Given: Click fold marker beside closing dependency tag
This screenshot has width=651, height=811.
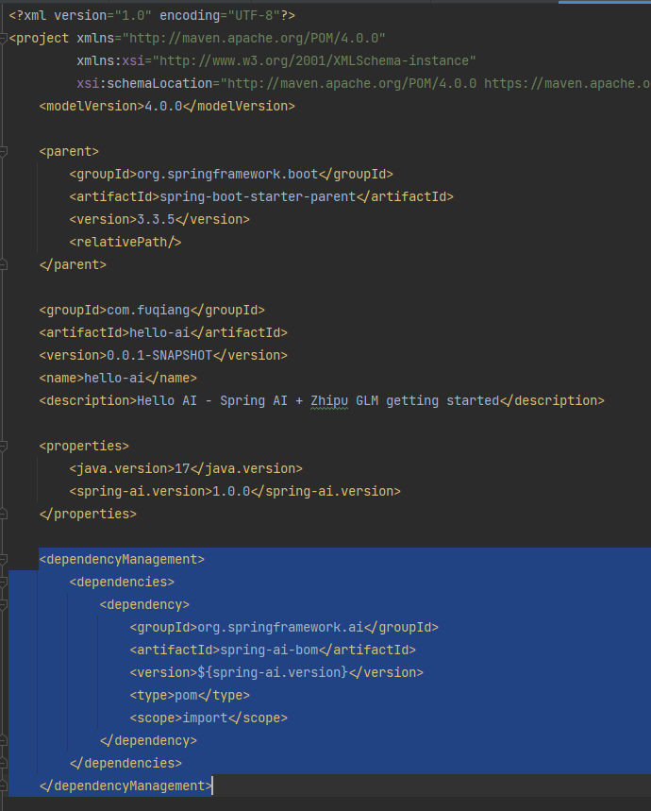Looking at the screenshot, I should pos(3,740).
